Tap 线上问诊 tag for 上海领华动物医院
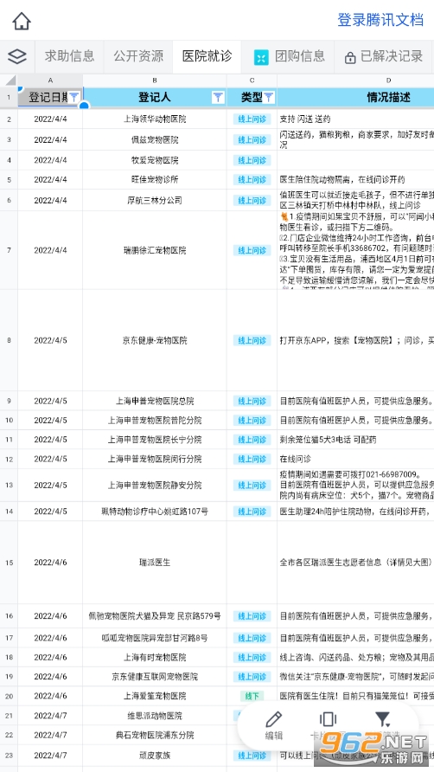 click(252, 119)
